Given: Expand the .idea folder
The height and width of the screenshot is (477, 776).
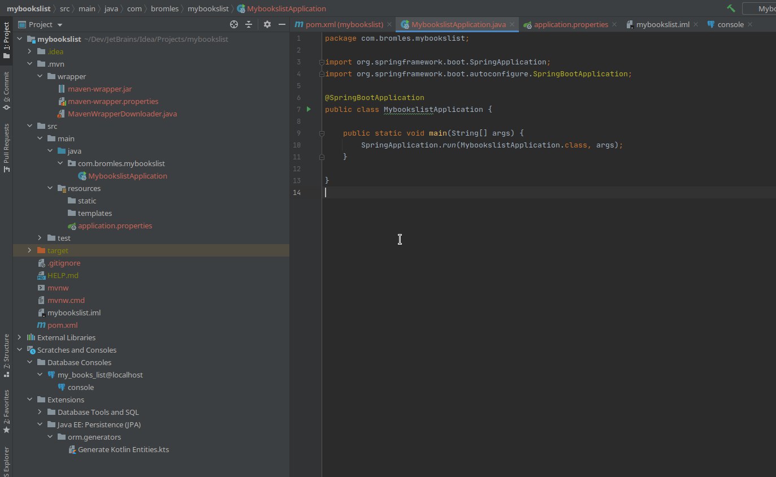Looking at the screenshot, I should (x=30, y=51).
